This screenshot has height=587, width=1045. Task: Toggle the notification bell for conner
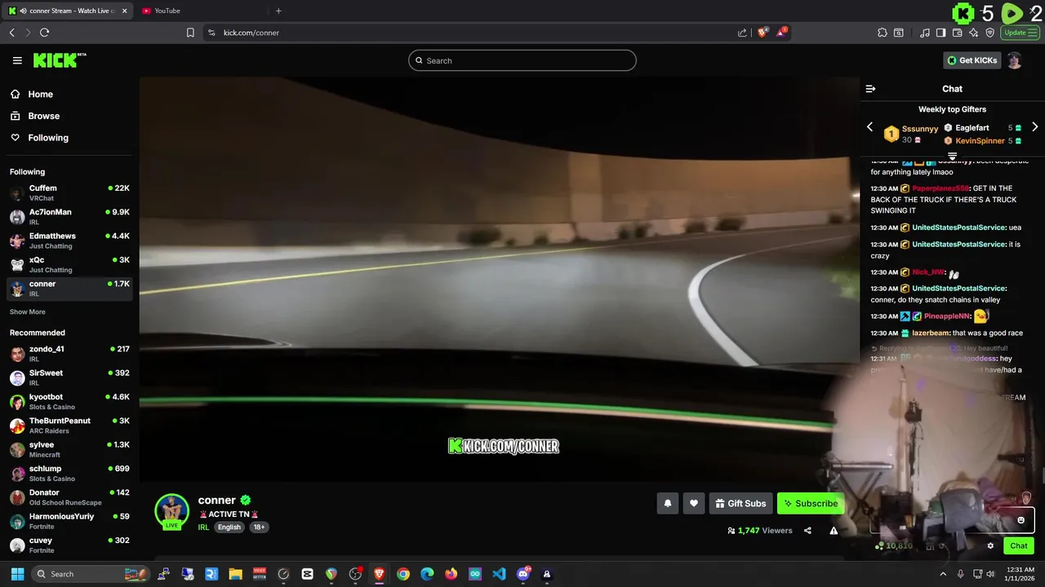667,504
